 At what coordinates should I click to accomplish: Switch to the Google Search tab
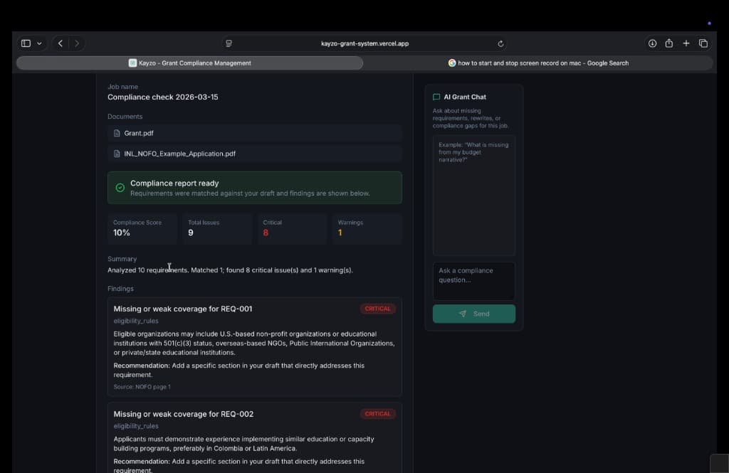[540, 63]
